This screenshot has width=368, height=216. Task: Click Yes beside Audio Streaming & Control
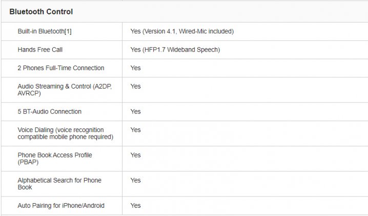(136, 86)
